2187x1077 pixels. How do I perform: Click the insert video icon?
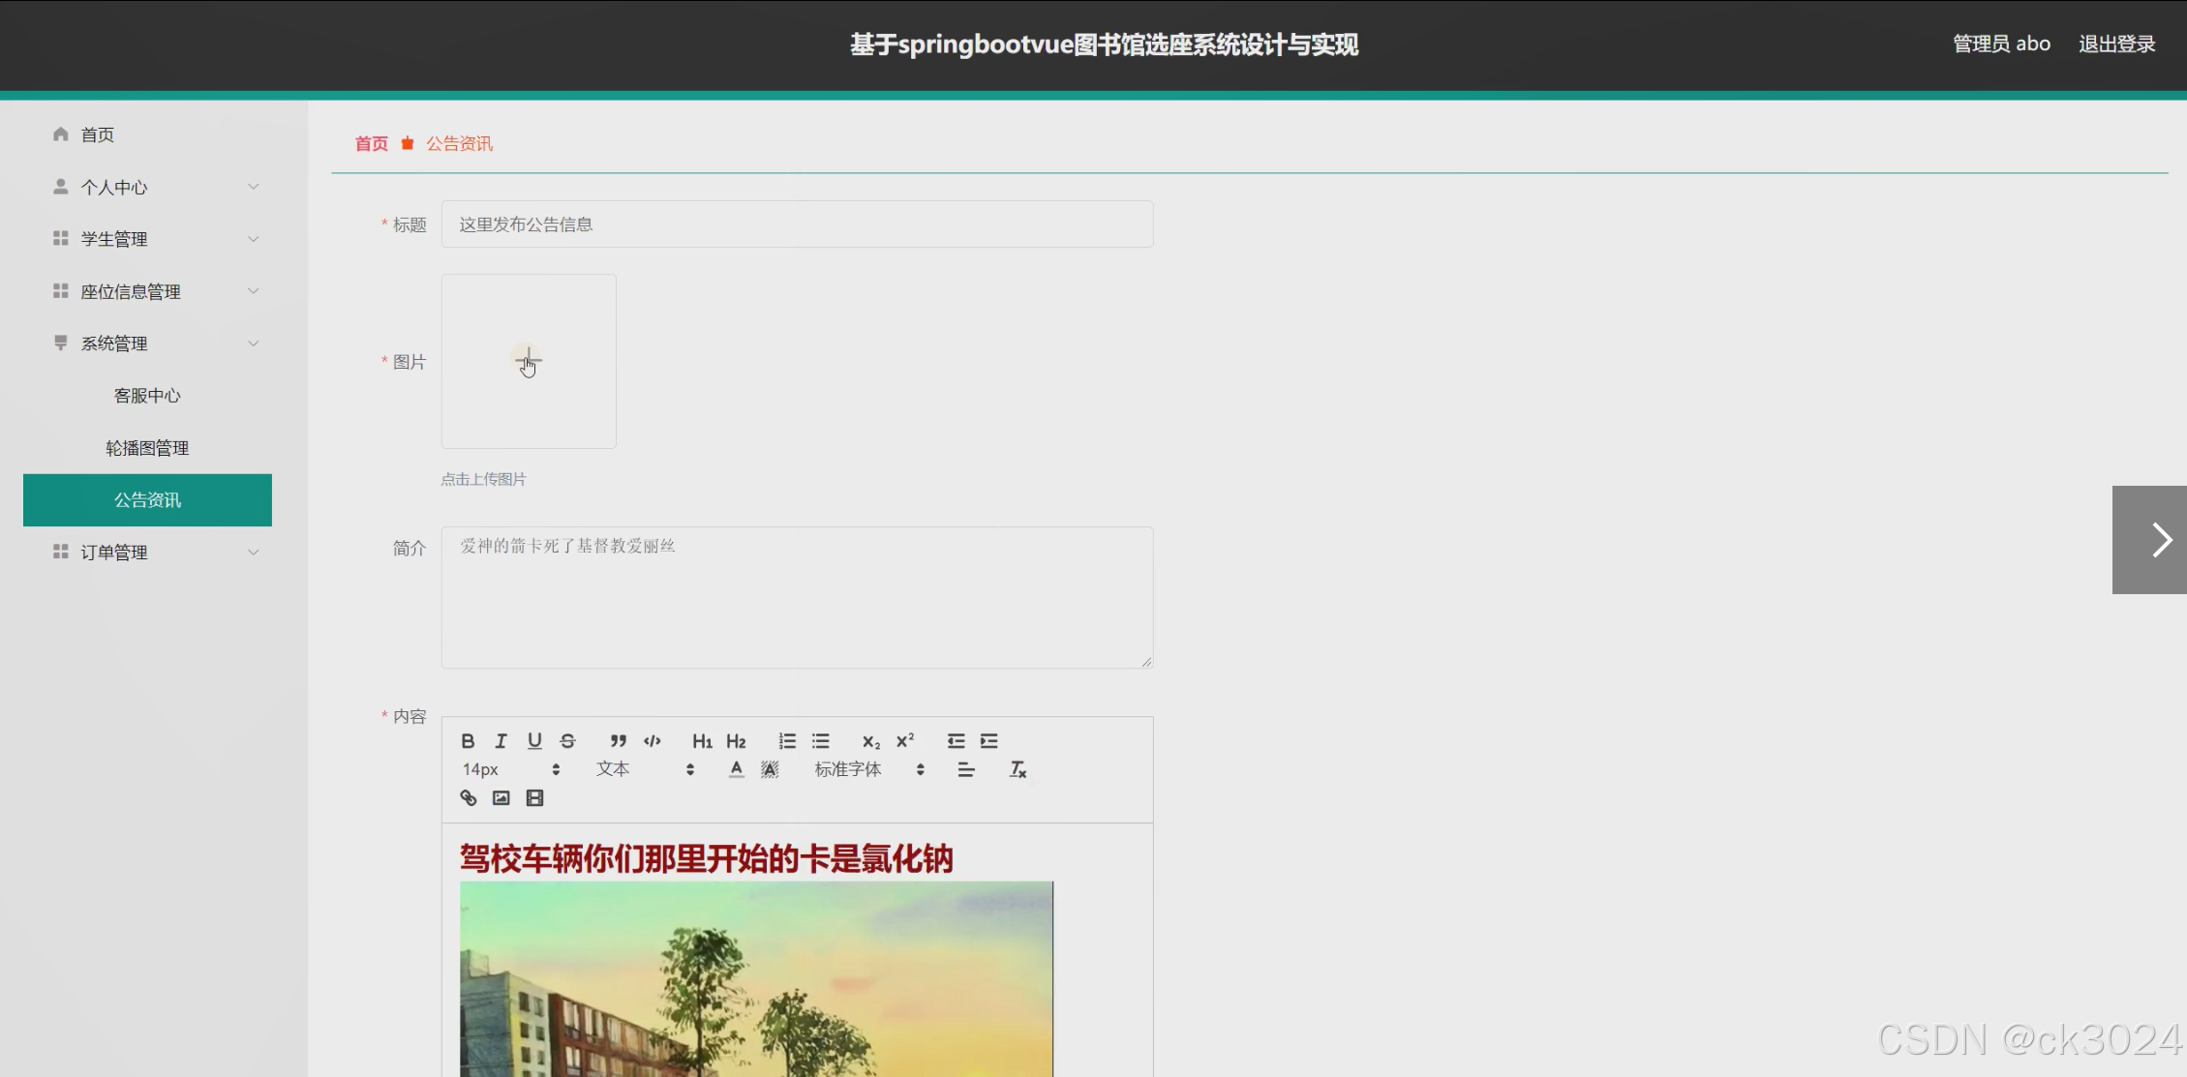[534, 798]
